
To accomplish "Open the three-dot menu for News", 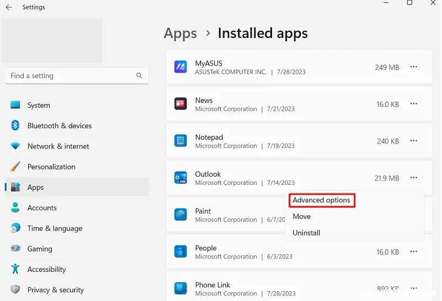I will click(413, 103).
